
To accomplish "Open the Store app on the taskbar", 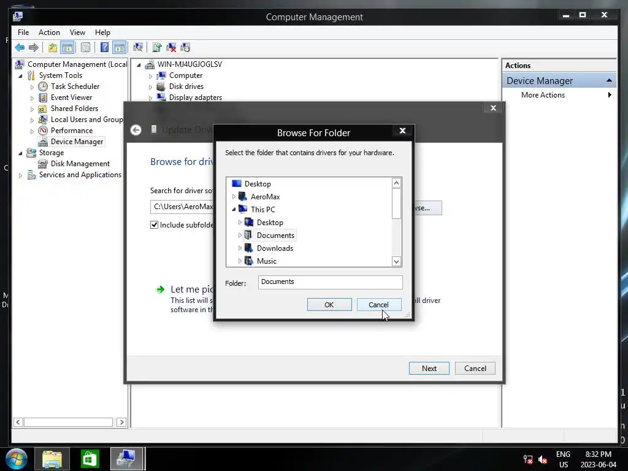I will [x=90, y=459].
